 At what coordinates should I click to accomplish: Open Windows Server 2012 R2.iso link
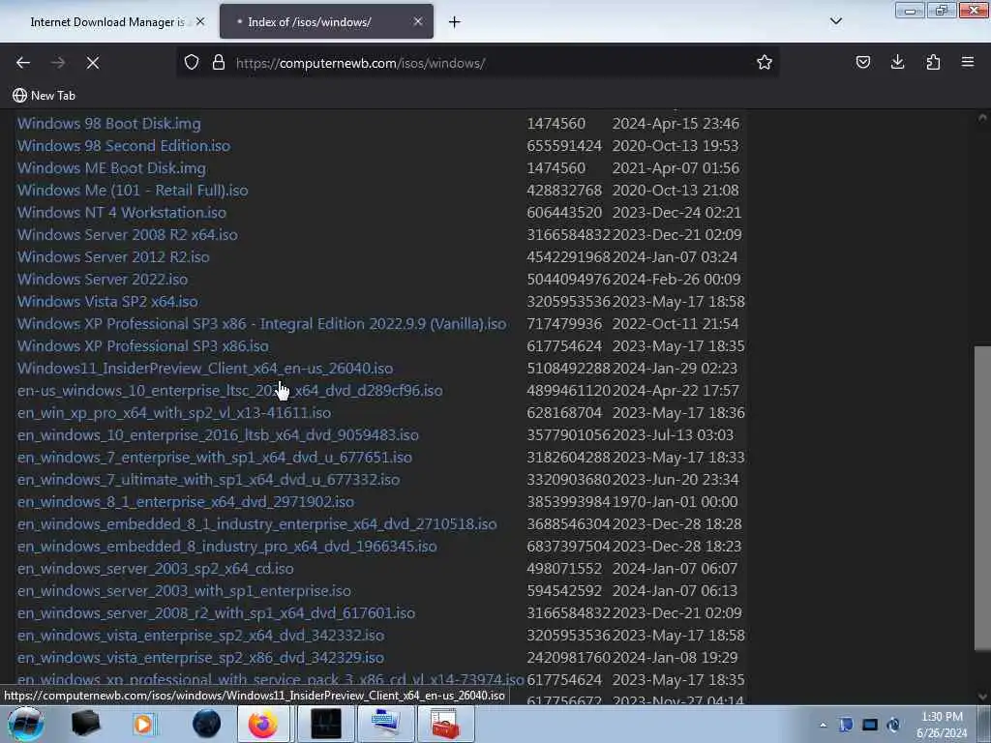click(x=113, y=256)
